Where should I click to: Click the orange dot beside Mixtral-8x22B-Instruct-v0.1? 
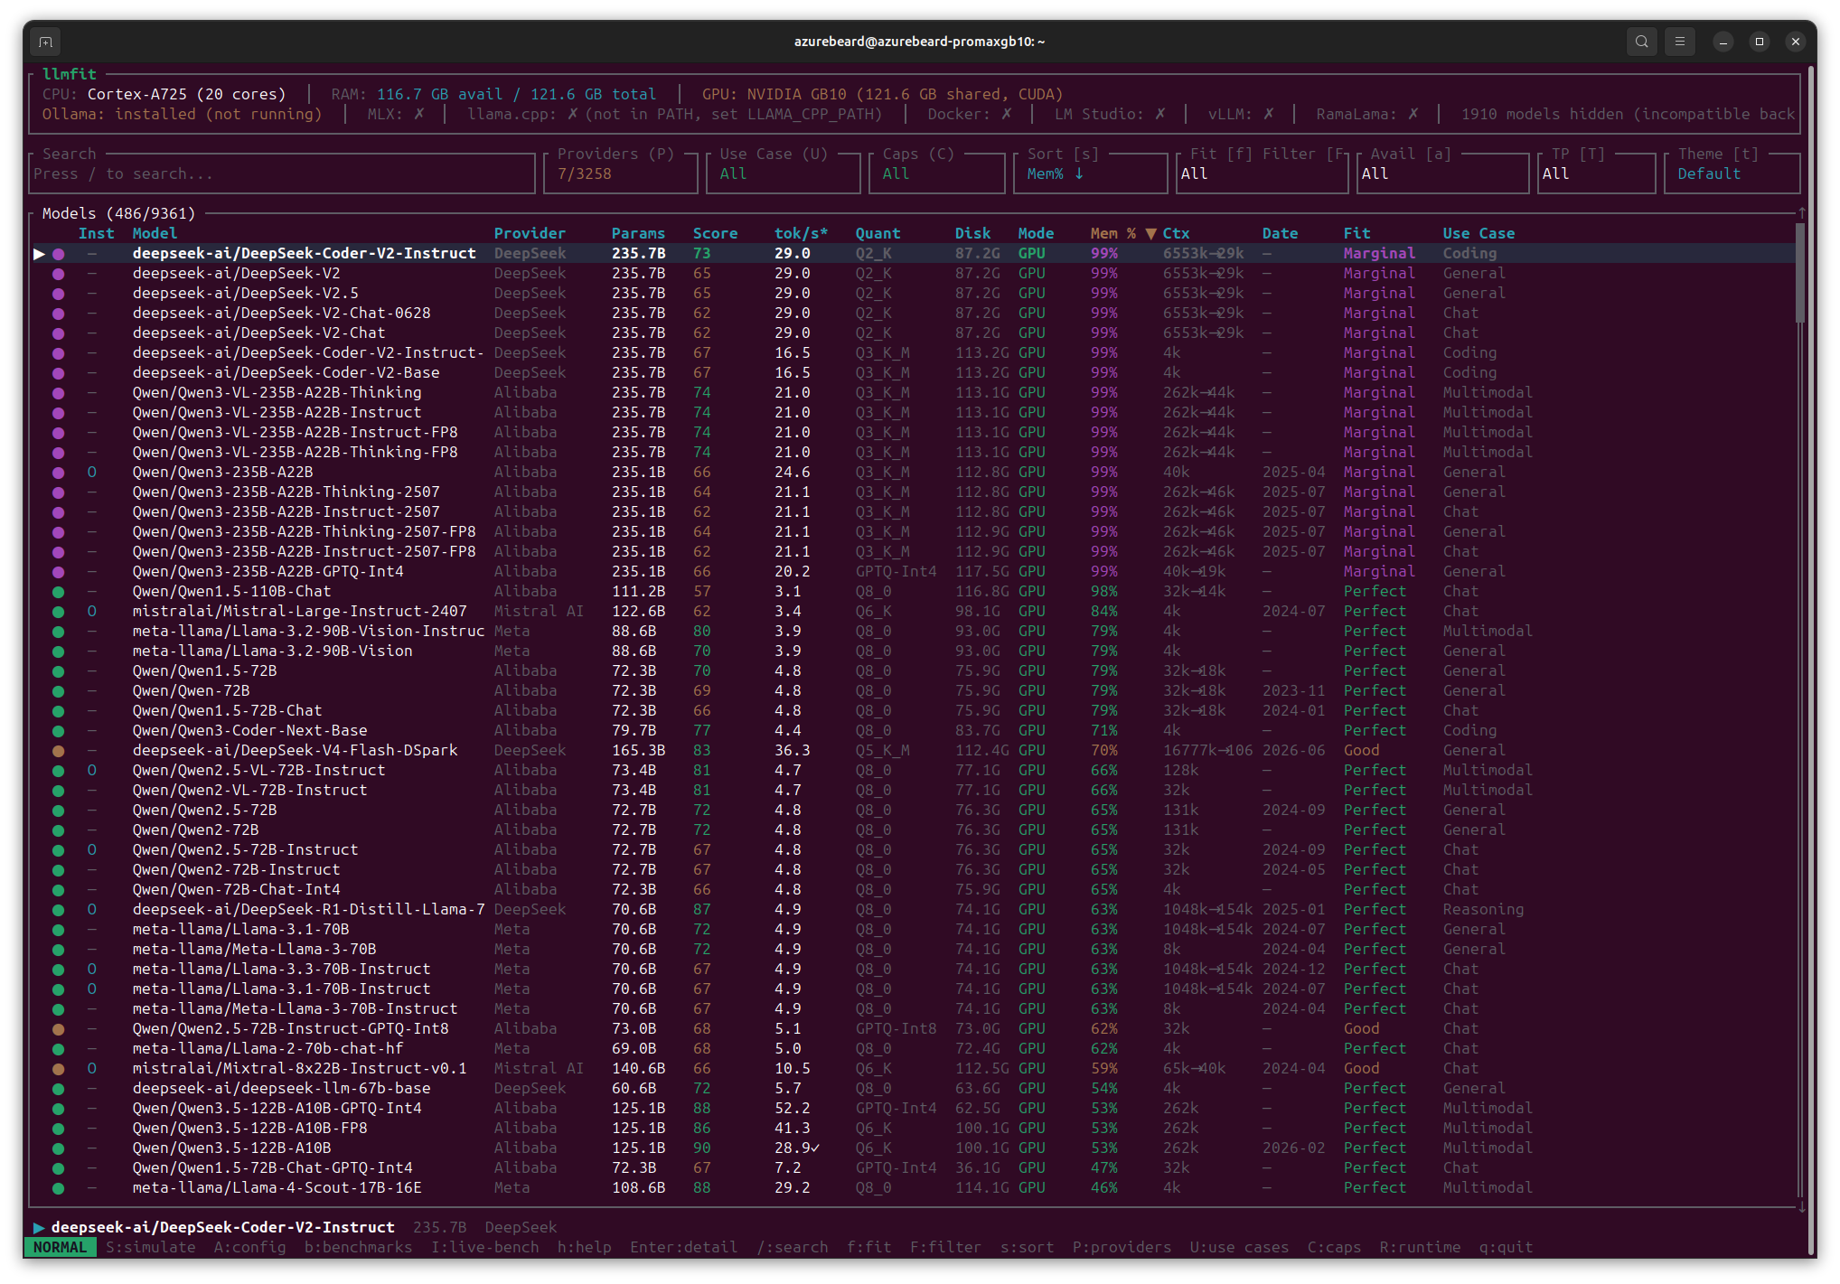click(x=59, y=1069)
